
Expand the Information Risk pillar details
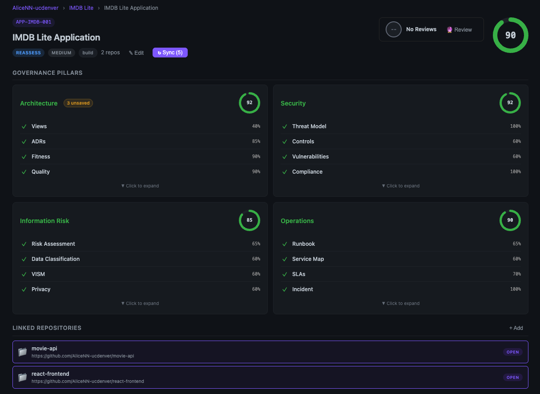(140, 303)
